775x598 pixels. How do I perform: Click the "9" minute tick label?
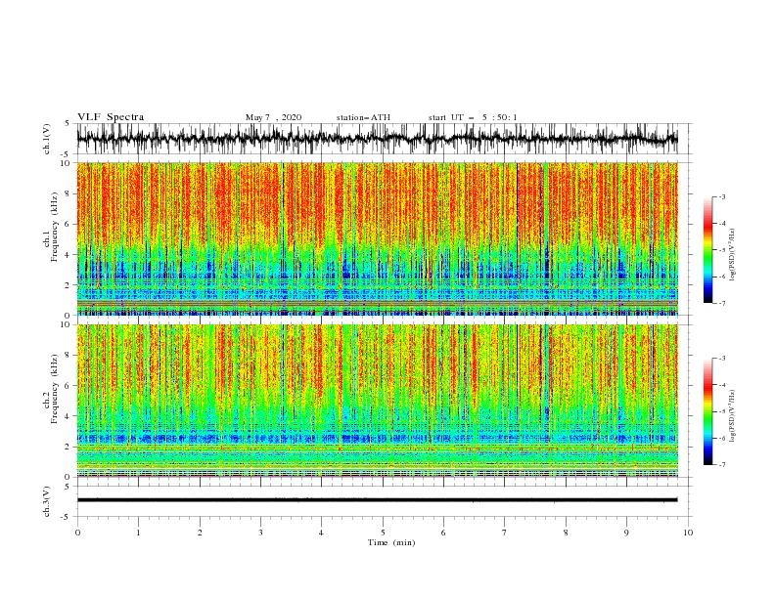click(x=626, y=533)
